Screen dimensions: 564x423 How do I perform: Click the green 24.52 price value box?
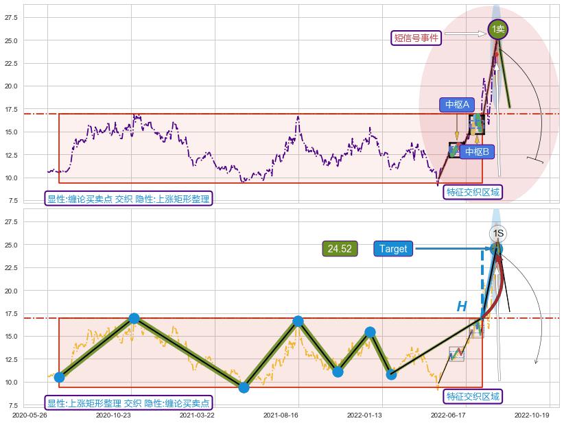[x=340, y=249]
